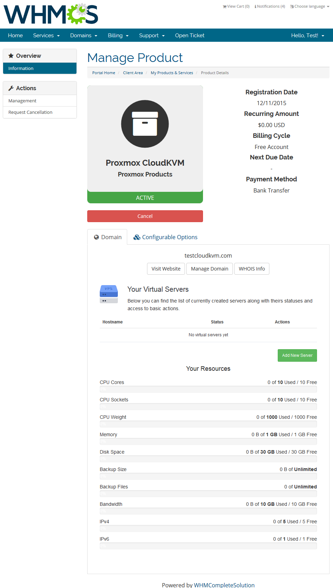
Task: Go to Client Area breadcrumb
Action: [133, 73]
